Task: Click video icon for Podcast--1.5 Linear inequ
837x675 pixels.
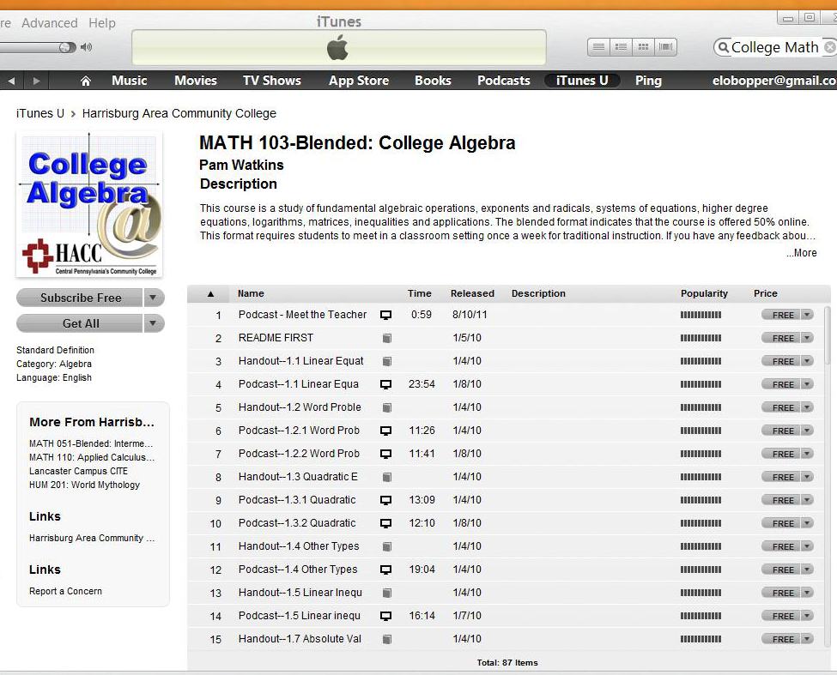Action: (x=386, y=616)
